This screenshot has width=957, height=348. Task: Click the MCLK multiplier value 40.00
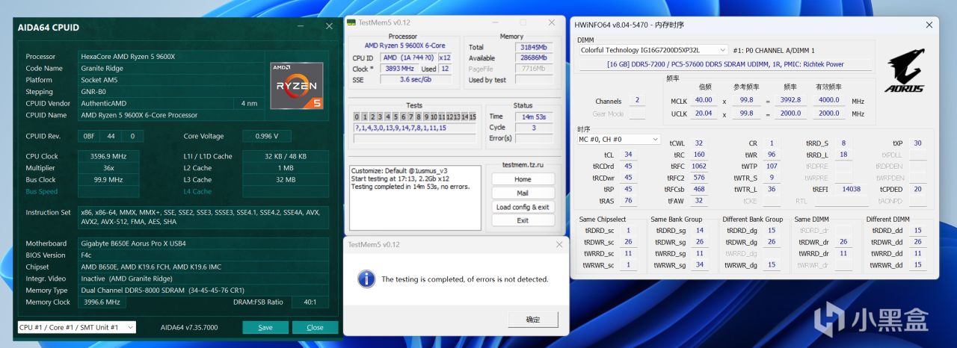click(703, 100)
